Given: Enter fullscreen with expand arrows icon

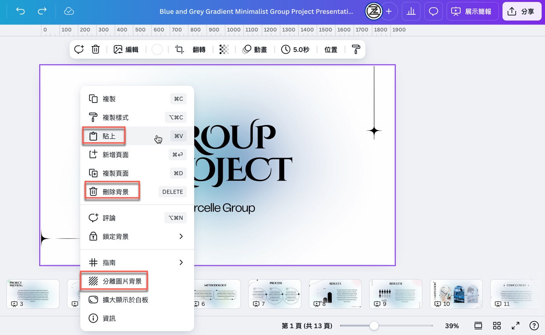Looking at the screenshot, I should 515,326.
